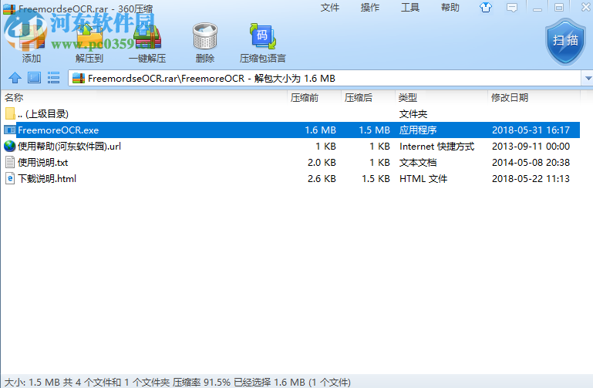Click the 文本文档 type cell

418,163
